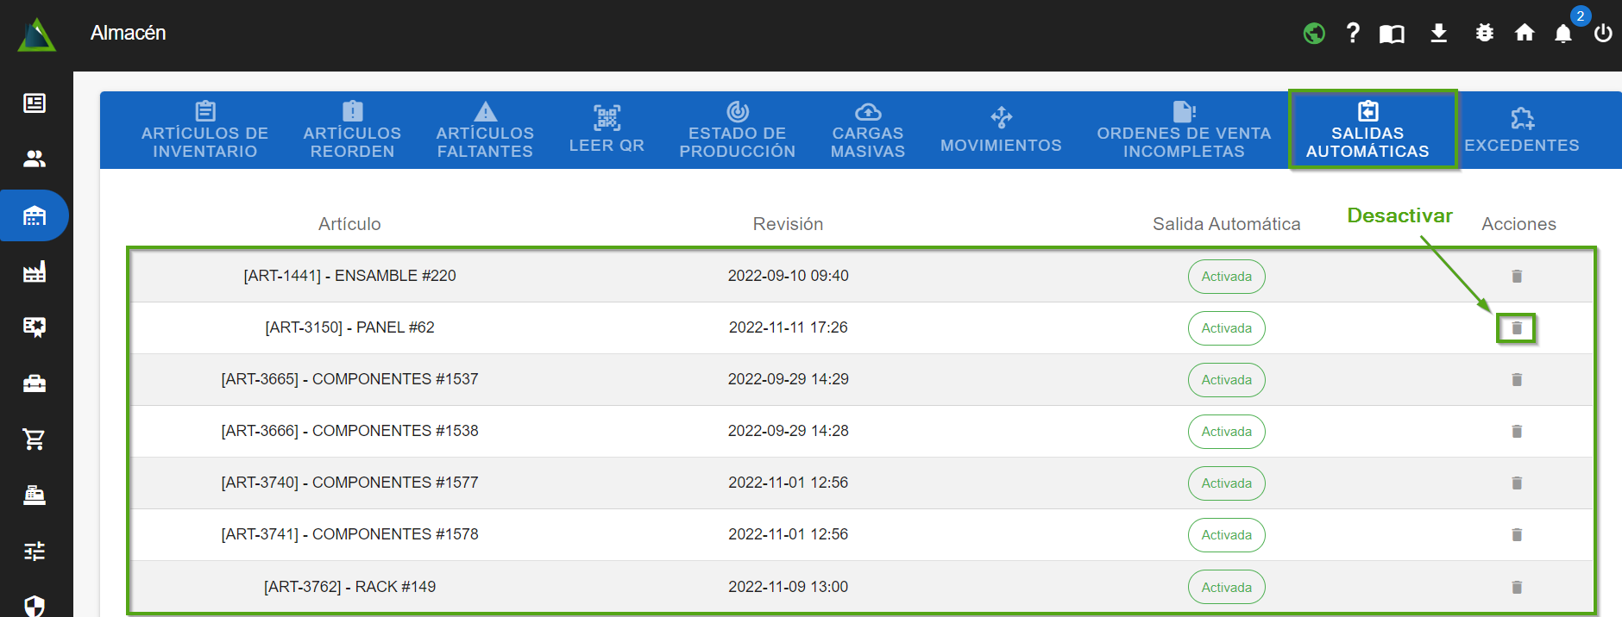Open the Excedentes tab
1622x617 pixels.
(1521, 131)
